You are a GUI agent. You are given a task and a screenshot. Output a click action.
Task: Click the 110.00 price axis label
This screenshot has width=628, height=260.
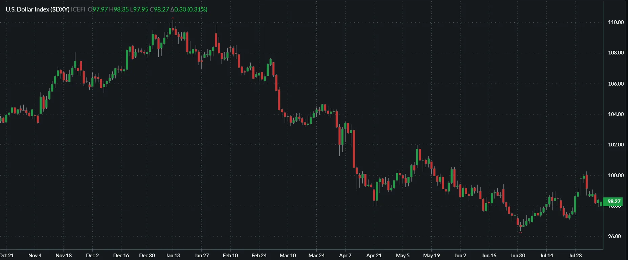[x=615, y=22]
